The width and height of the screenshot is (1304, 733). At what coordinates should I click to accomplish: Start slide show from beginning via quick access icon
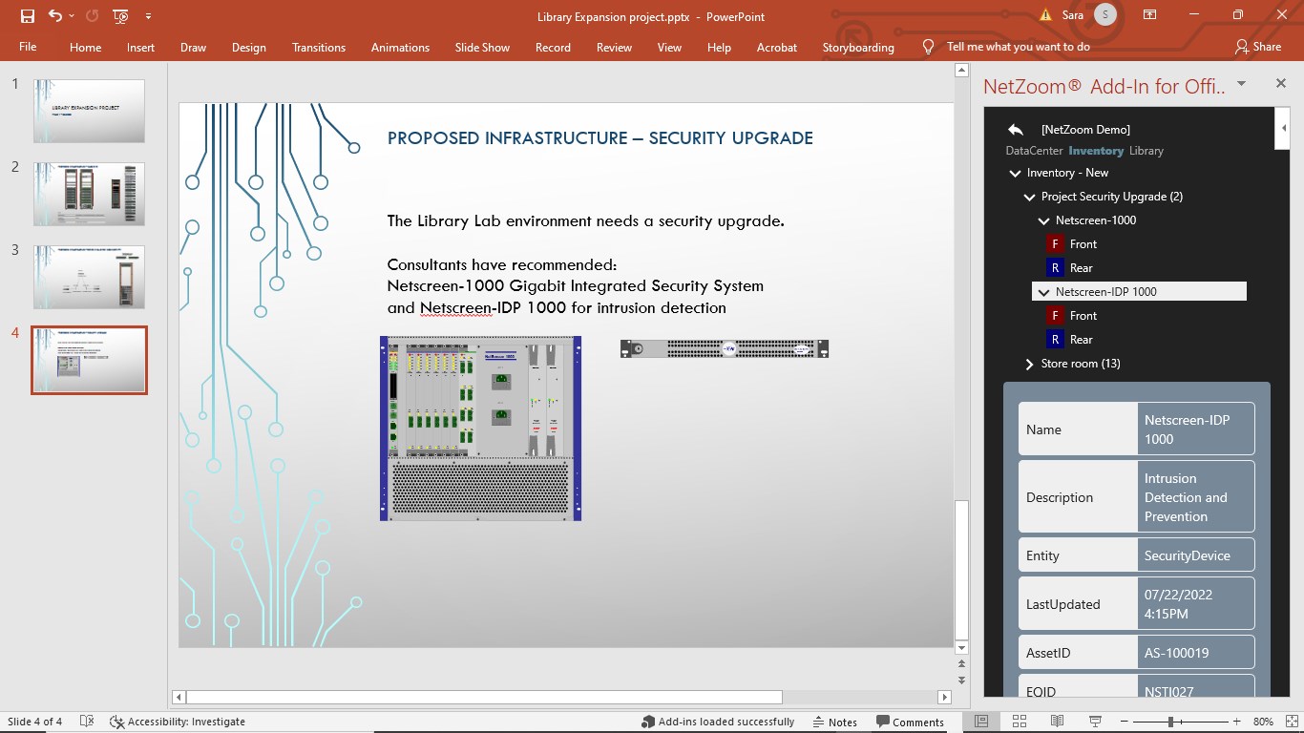120,16
